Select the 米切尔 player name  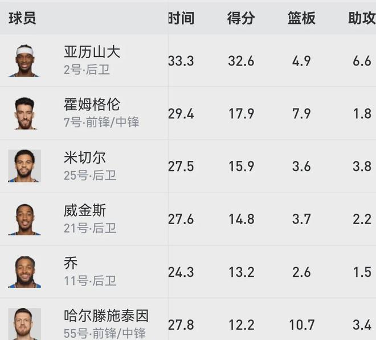click(x=84, y=157)
